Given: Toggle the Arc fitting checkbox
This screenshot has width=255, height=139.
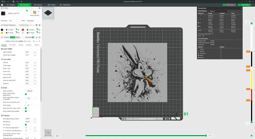Looking at the screenshot, I should click(x=26, y=125).
